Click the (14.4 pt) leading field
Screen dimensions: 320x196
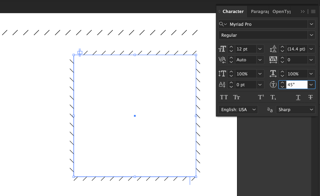click(x=297, y=49)
